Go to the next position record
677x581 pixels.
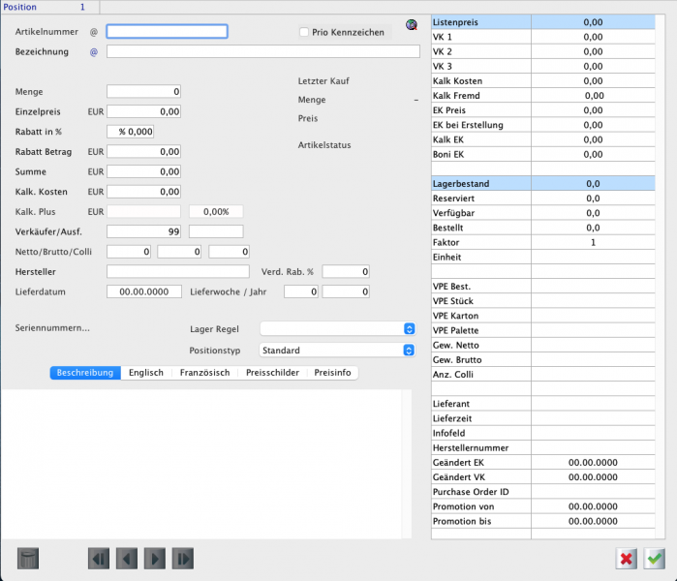click(155, 559)
